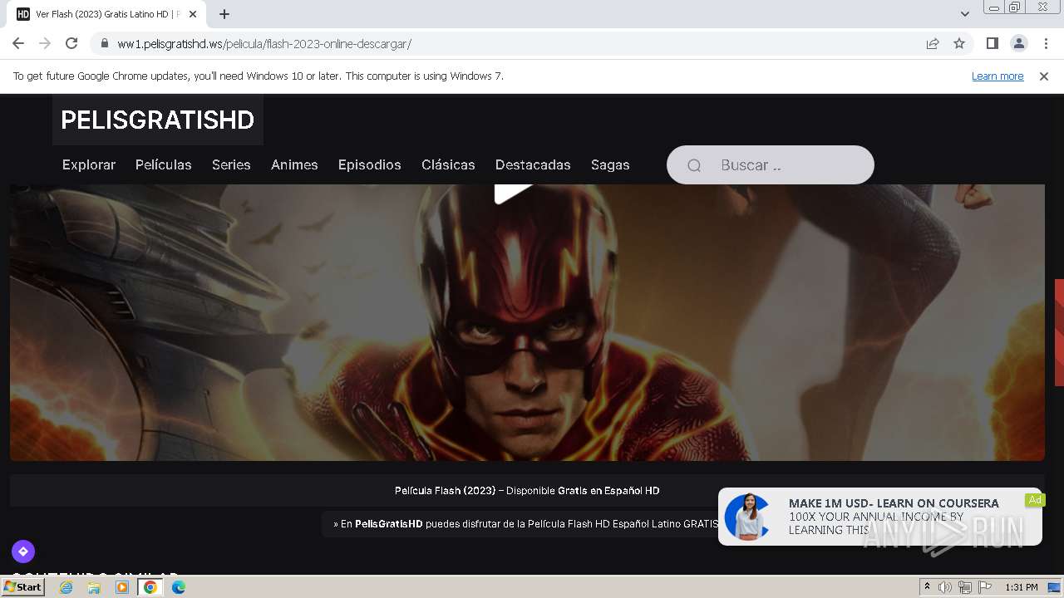Screen dimensions: 1064x598
Task: Click the Flash movie poster
Action: pyautogui.click(x=527, y=322)
